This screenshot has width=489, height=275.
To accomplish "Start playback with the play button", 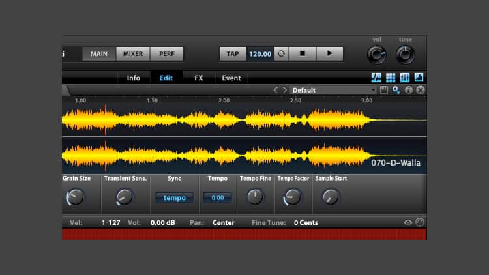I will [x=330, y=53].
